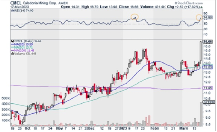Click the 13.53 blue moving average tag

click(x=207, y=68)
